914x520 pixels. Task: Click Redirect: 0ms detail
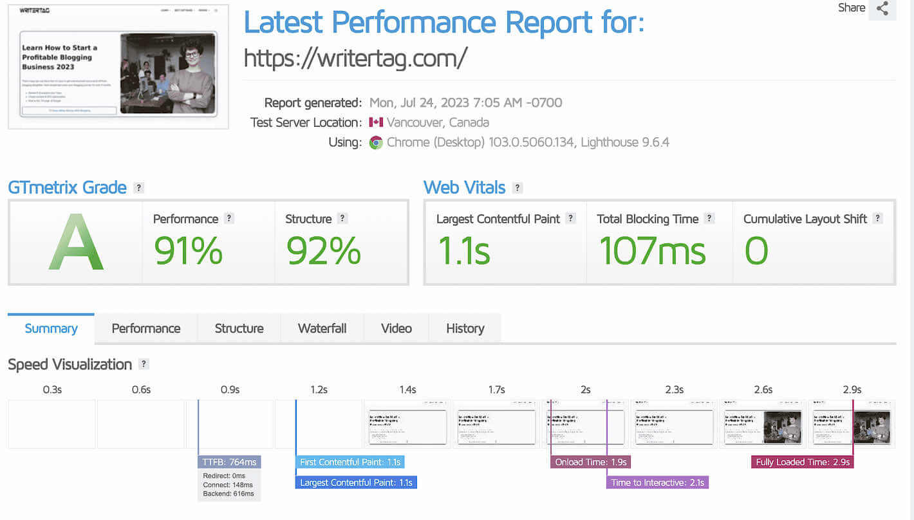coord(224,476)
